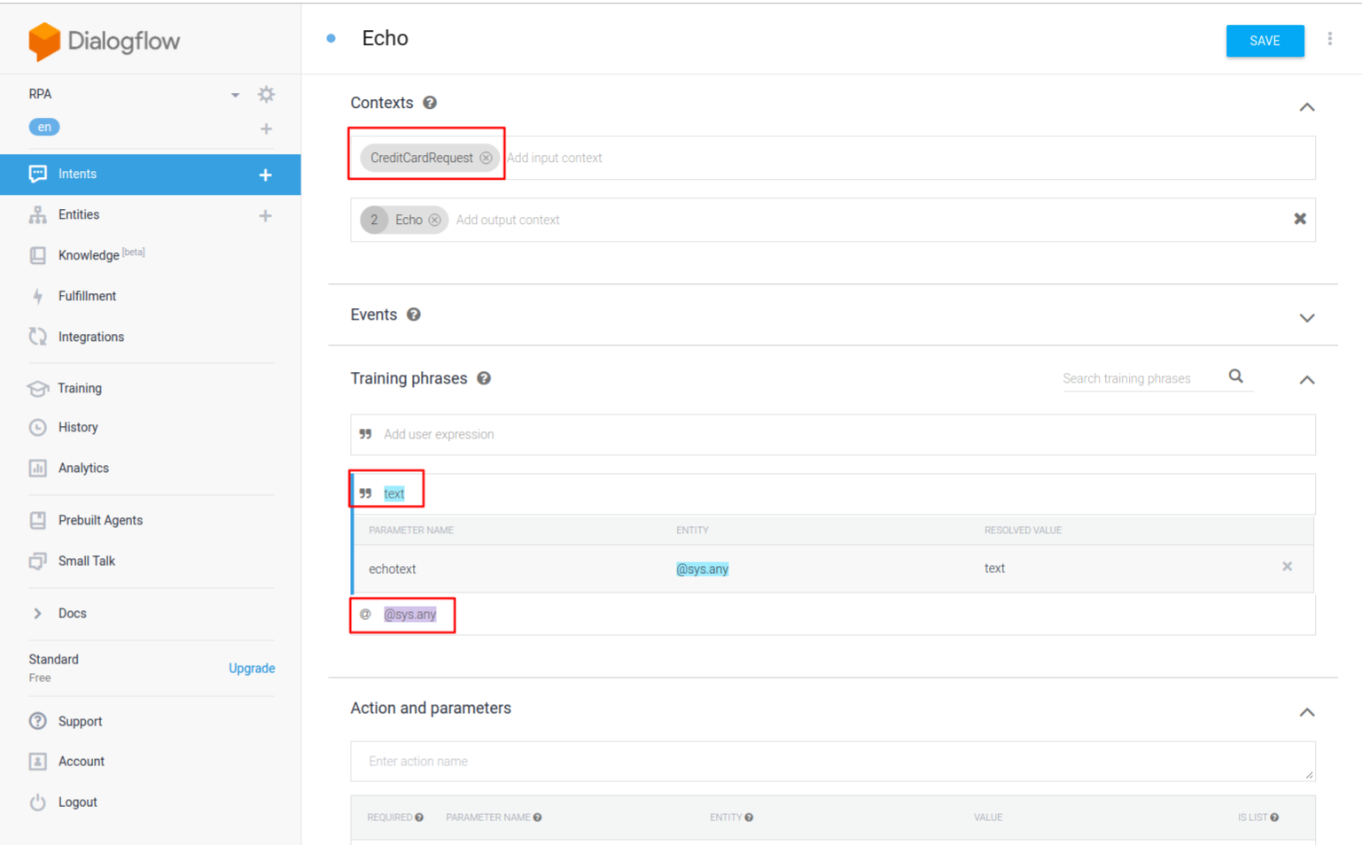Image resolution: width=1362 pixels, height=845 pixels.
Task: Open agent settings gear icon
Action: (x=266, y=95)
